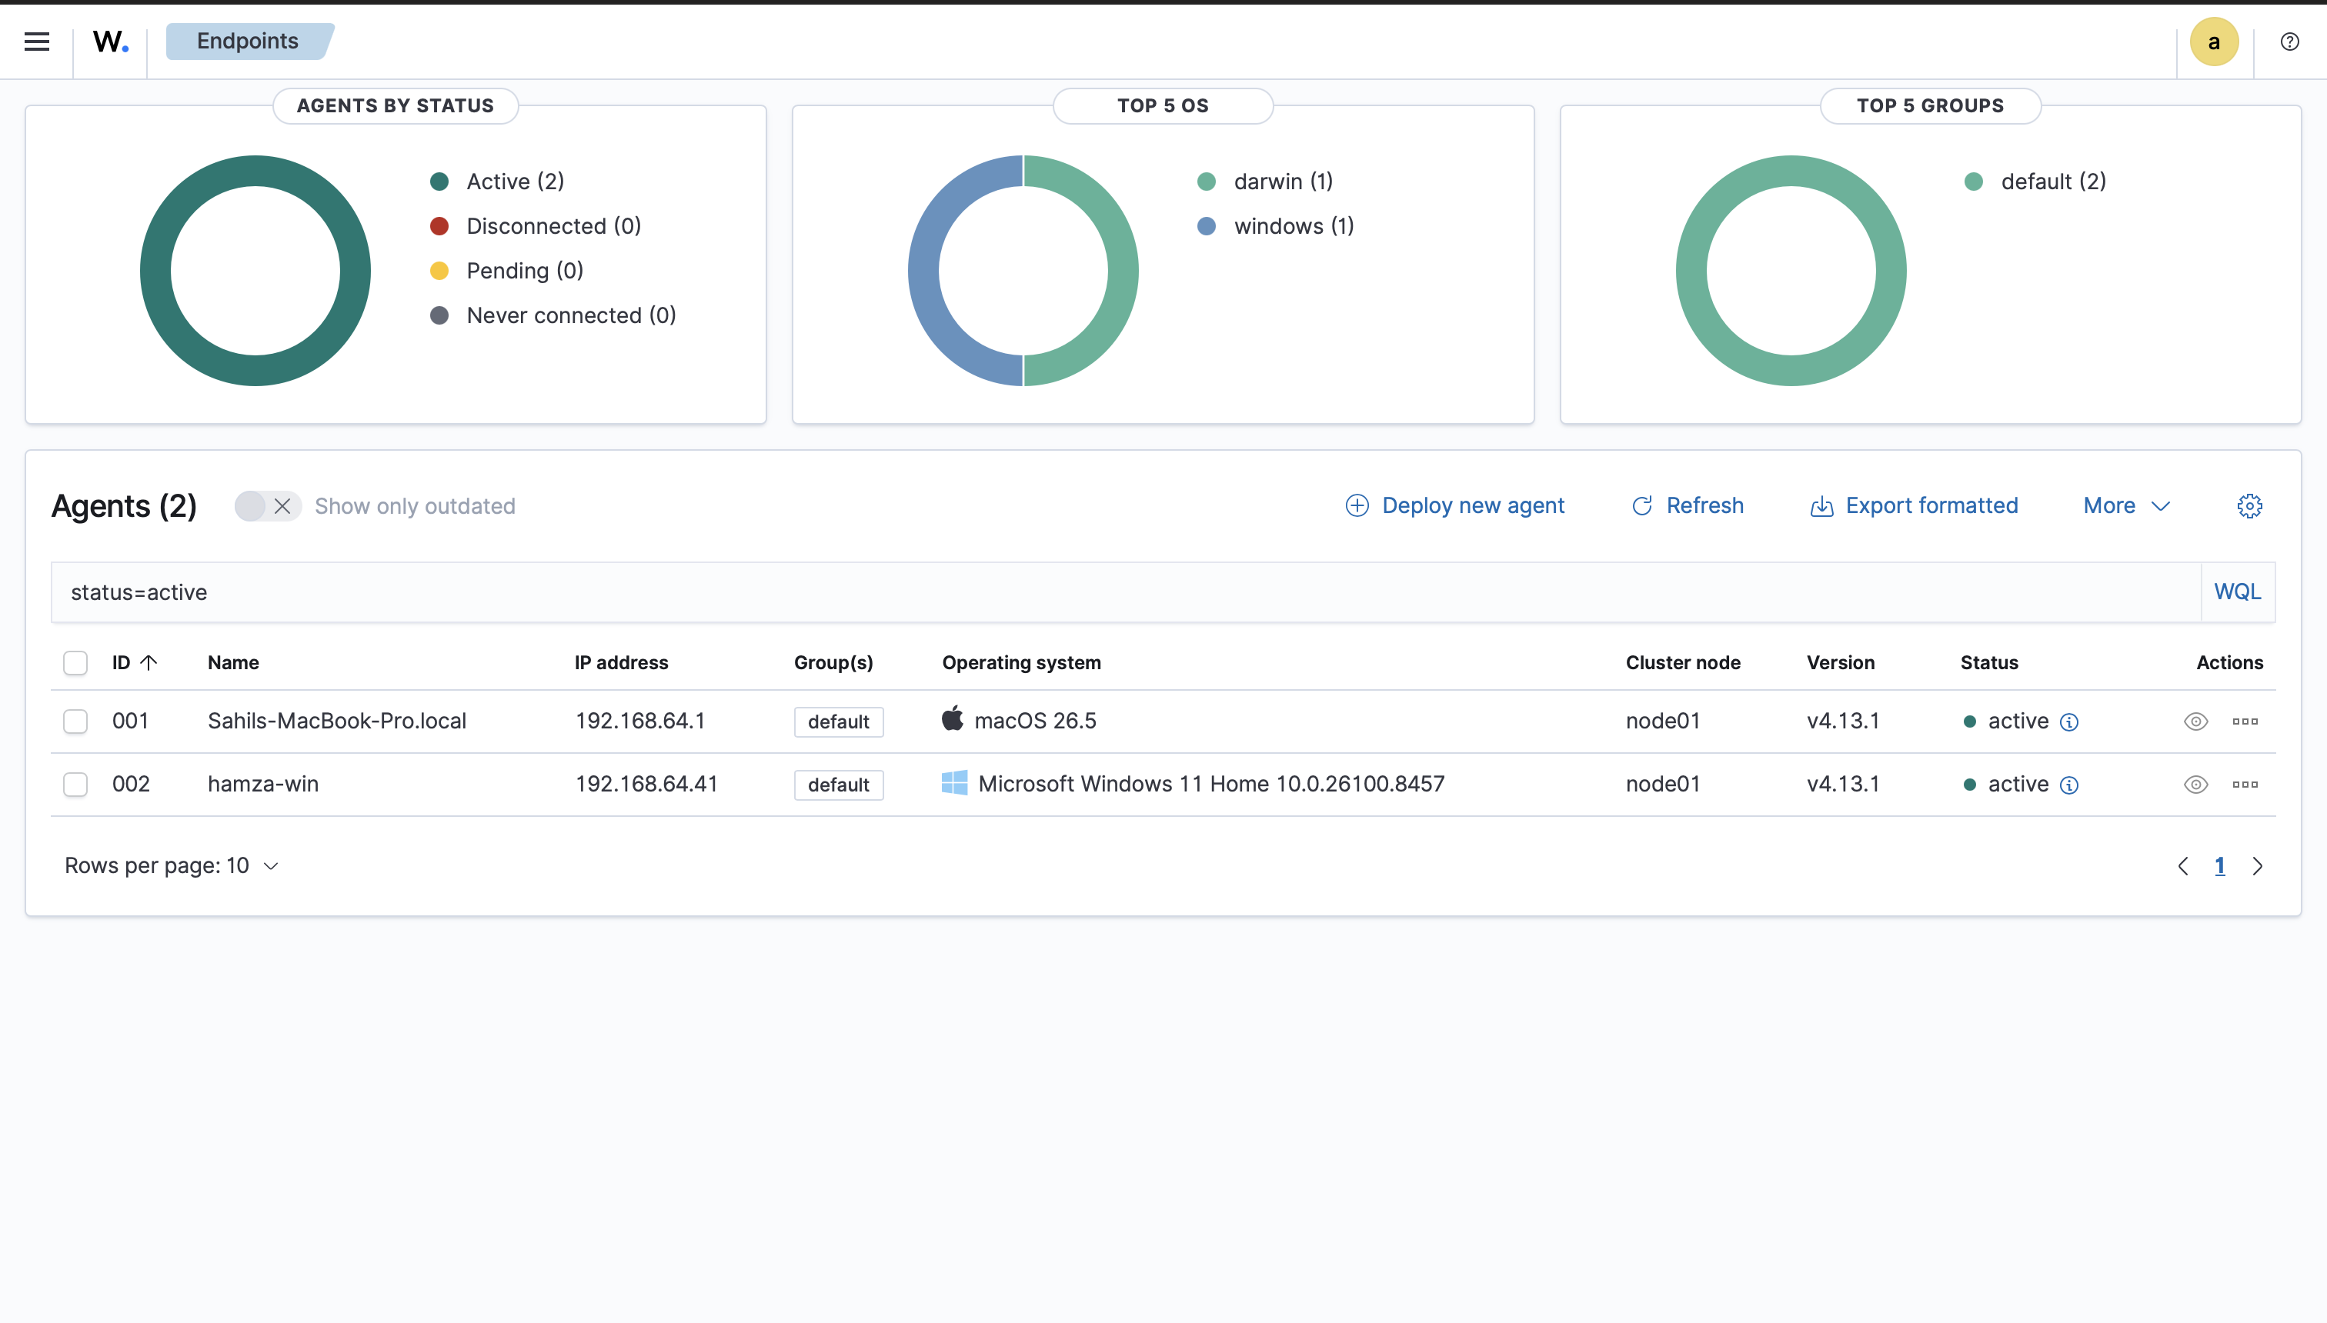The height and width of the screenshot is (1323, 2327).
Task: Click the Wazuh W. logo
Action: tap(111, 42)
